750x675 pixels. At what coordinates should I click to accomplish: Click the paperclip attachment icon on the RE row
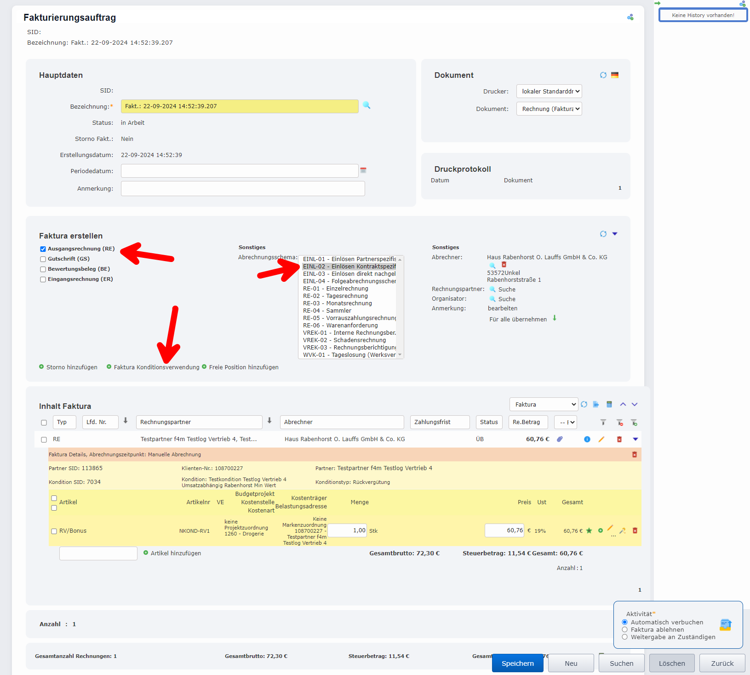tap(560, 439)
